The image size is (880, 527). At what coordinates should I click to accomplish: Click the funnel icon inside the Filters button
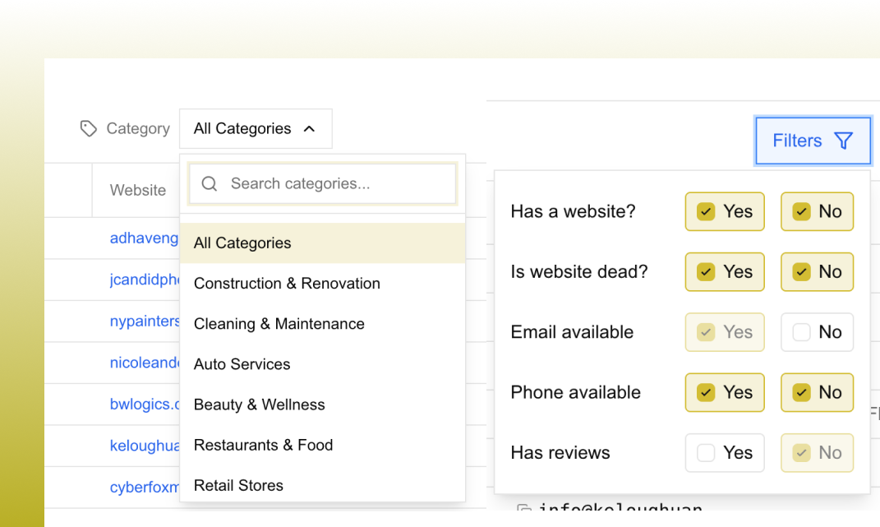(844, 141)
